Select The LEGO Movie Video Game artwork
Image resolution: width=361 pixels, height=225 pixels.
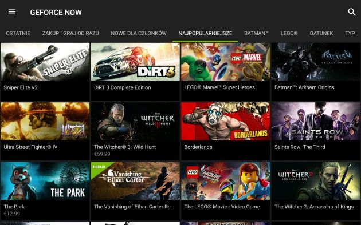(226, 181)
